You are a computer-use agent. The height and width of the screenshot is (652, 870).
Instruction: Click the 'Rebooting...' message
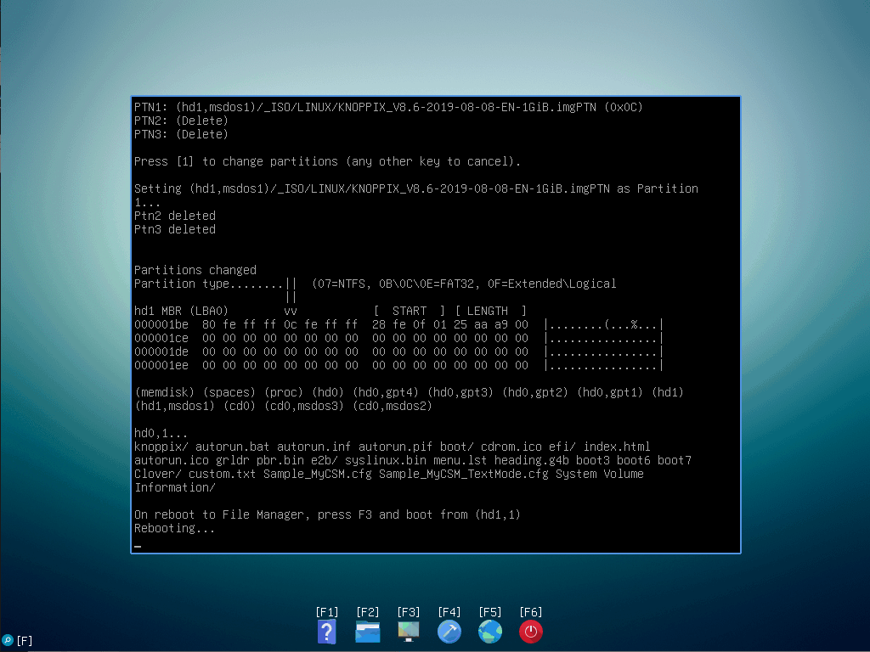pyautogui.click(x=174, y=528)
